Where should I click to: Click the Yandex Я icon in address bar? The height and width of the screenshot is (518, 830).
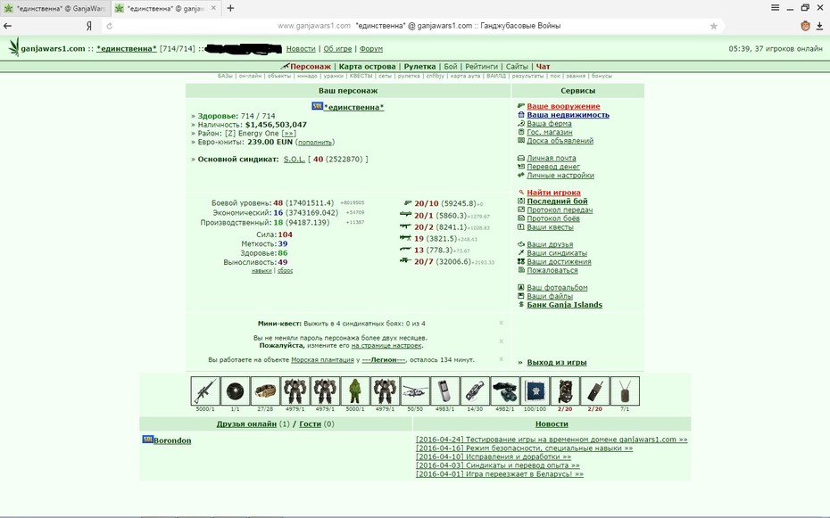point(89,26)
